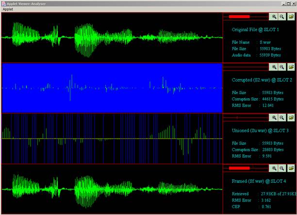297x215 pixels.
Task: Click the unioned waveform with blue stripes
Action: pyautogui.click(x=112, y=139)
